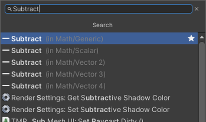206x122 pixels.
Task: Click inside the Subtract search field
Action: [x=107, y=9]
